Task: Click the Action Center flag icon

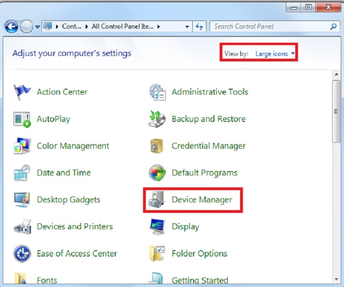Action: point(22,92)
